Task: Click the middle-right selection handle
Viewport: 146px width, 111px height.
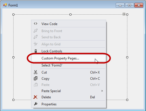Action: pos(127,57)
